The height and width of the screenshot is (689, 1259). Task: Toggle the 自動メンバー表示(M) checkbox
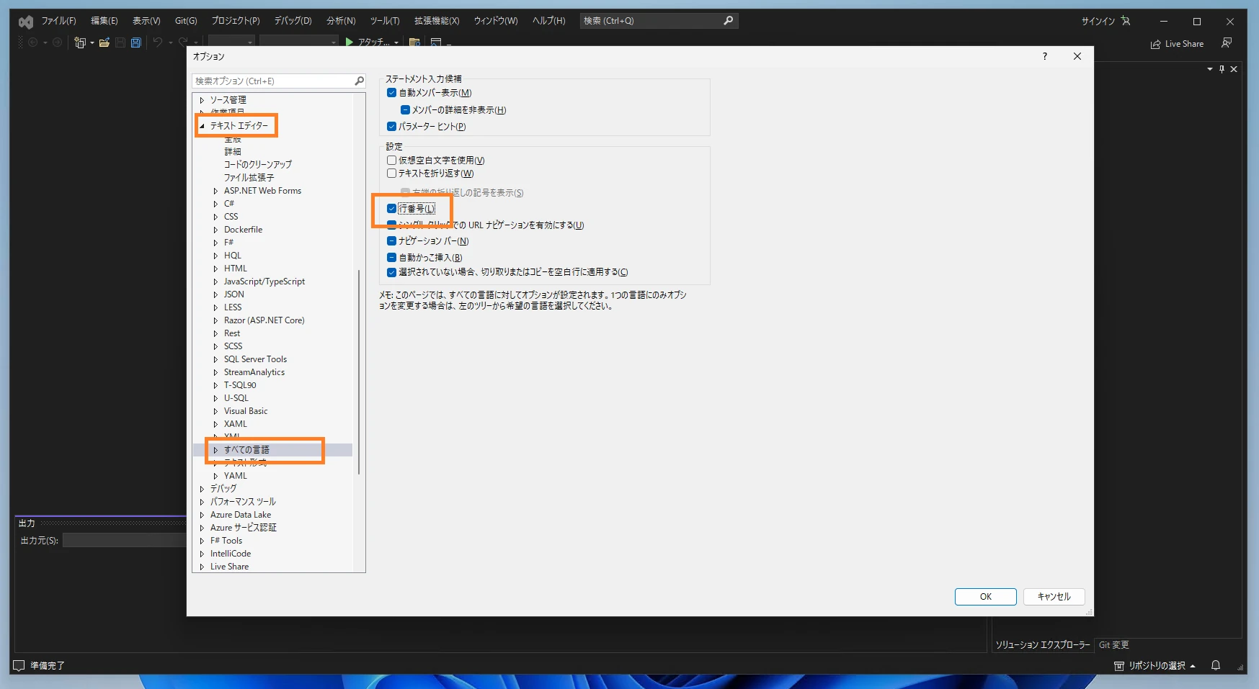pos(392,93)
